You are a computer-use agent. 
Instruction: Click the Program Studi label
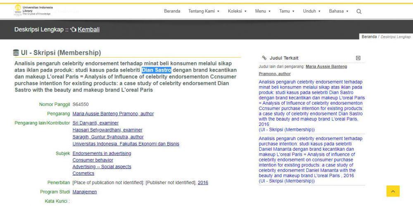click(x=55, y=192)
